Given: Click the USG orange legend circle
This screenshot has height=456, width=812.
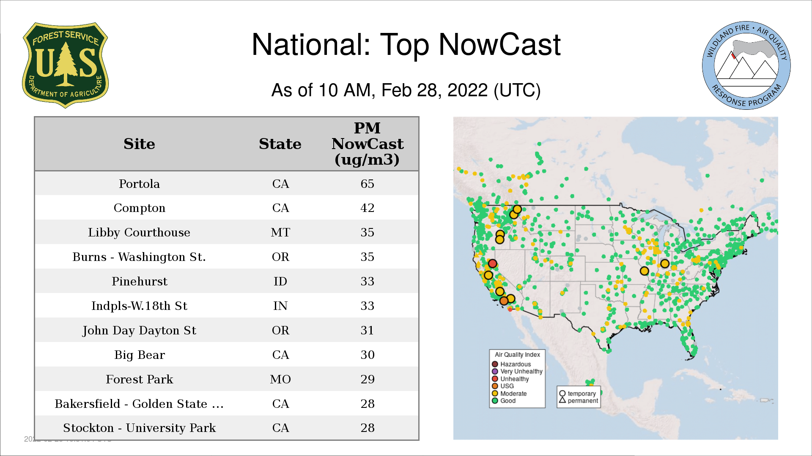Looking at the screenshot, I should click(x=495, y=386).
